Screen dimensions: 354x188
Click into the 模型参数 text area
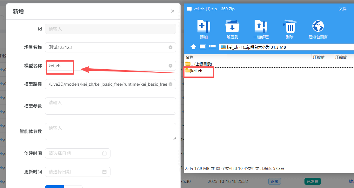pyautogui.click(x=110, y=106)
